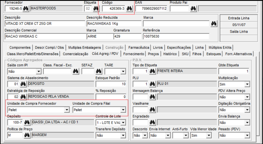Click the Descrição input field
The image size is (263, 144).
45,24
